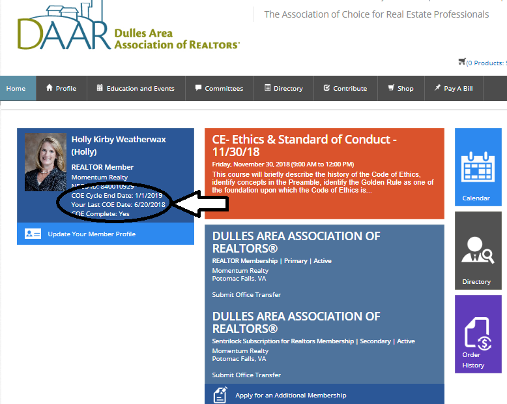Click the Calendar tile label

pyautogui.click(x=476, y=198)
